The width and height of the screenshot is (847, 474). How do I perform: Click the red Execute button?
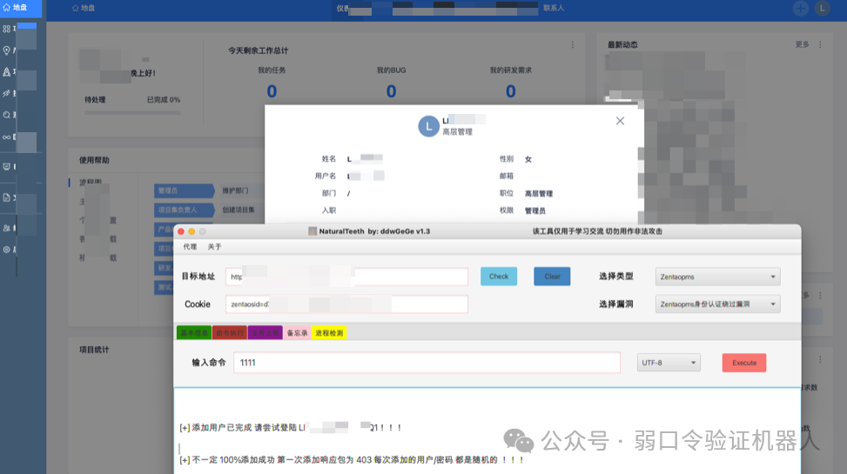click(x=743, y=363)
